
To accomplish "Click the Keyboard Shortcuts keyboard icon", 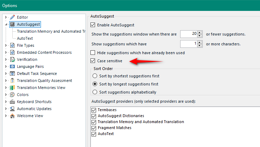I will tap(12, 102).
